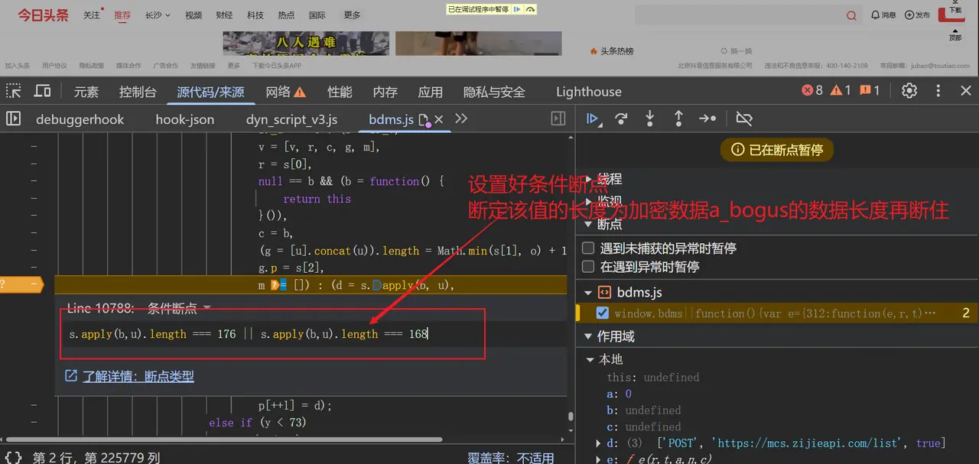Viewport: 979px width, 464px height.
Task: Enable pause on caught exceptions checkbox
Action: pos(588,267)
